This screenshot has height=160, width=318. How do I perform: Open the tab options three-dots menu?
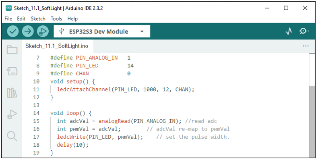click(306, 46)
